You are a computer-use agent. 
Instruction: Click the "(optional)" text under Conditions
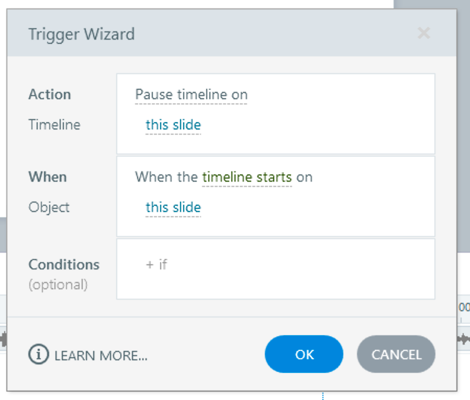click(58, 285)
